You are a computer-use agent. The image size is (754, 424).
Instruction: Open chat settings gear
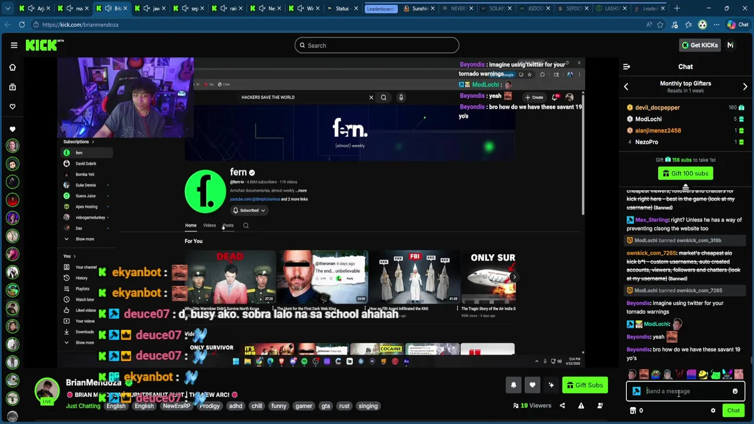tap(713, 410)
